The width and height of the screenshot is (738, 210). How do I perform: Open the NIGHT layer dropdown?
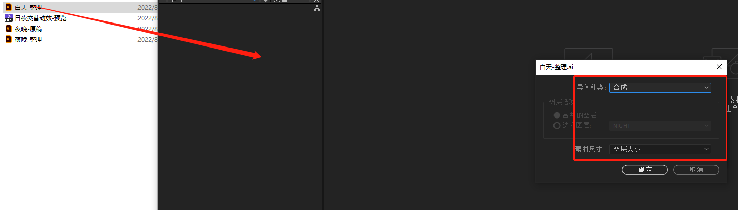coord(660,126)
